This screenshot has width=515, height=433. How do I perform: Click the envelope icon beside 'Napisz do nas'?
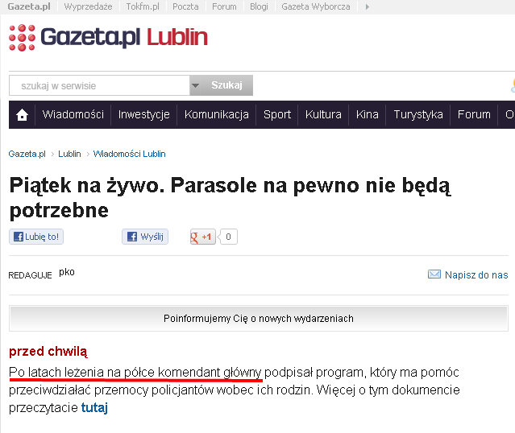tap(434, 275)
